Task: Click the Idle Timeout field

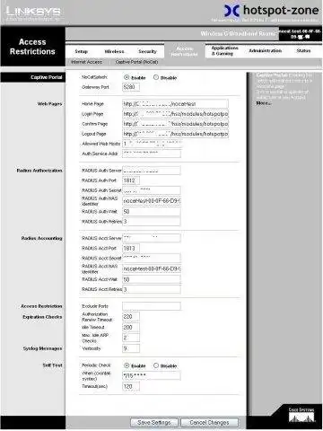Action: pos(131,328)
